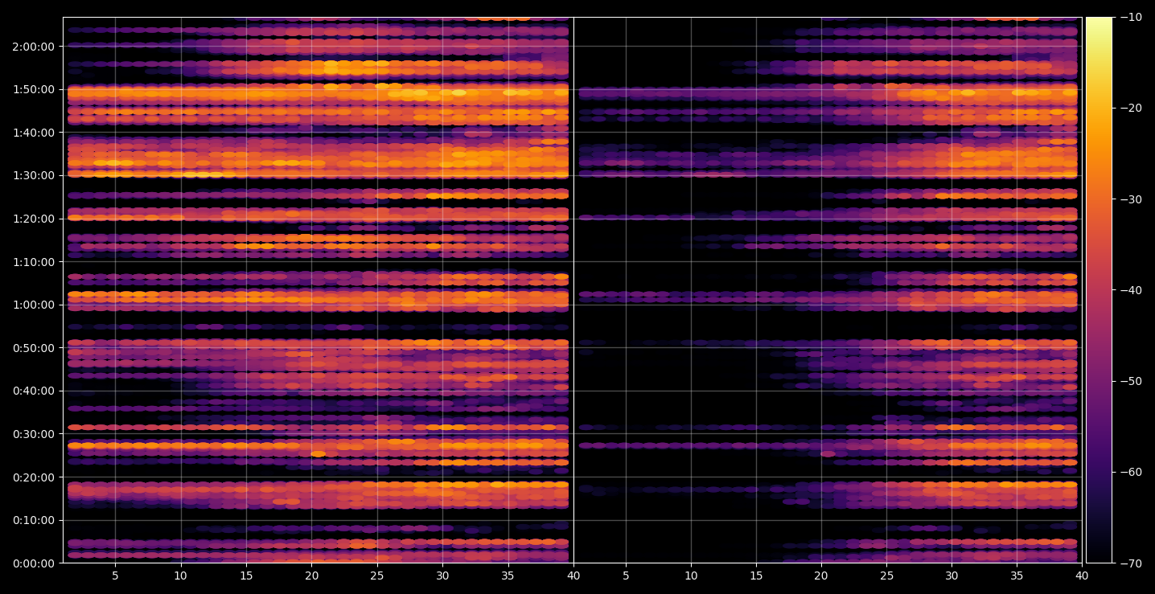Click the inferno colorbar gradient strip

[x=1099, y=290]
